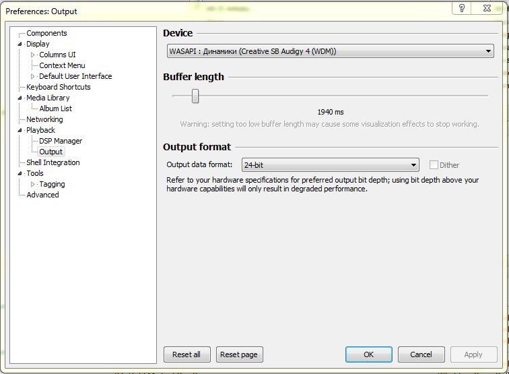Confirm settings with OK button
Viewport: 509px width, 374px height.
369,354
